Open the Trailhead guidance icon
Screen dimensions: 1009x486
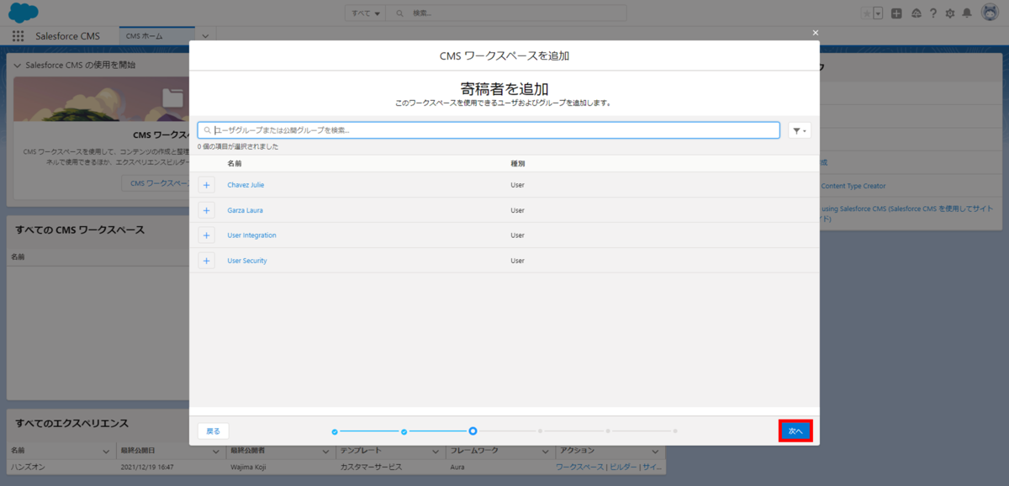click(916, 13)
